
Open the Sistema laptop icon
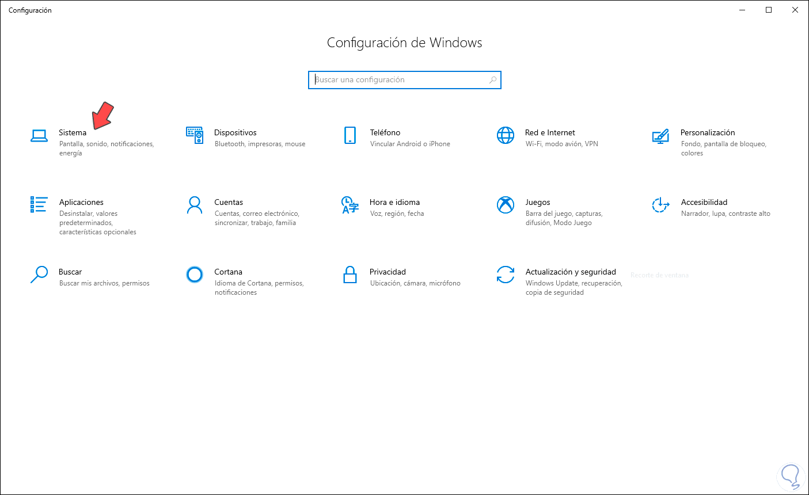coord(39,135)
